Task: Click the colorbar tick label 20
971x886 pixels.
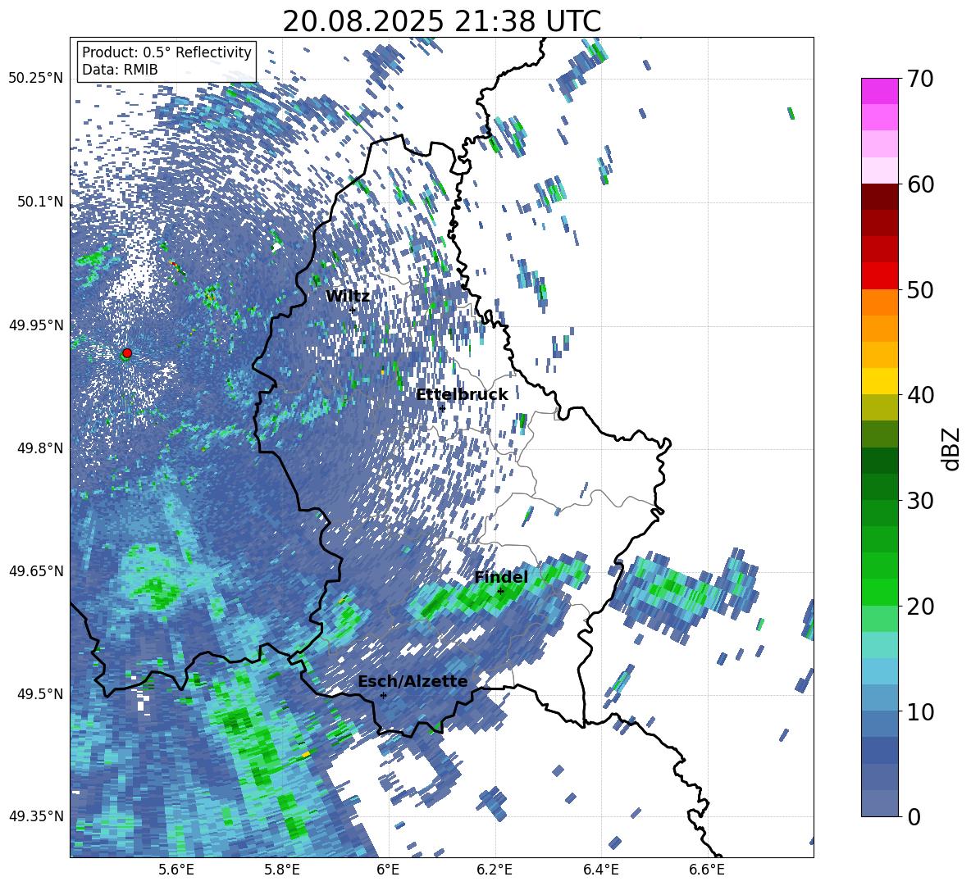Action: point(921,606)
